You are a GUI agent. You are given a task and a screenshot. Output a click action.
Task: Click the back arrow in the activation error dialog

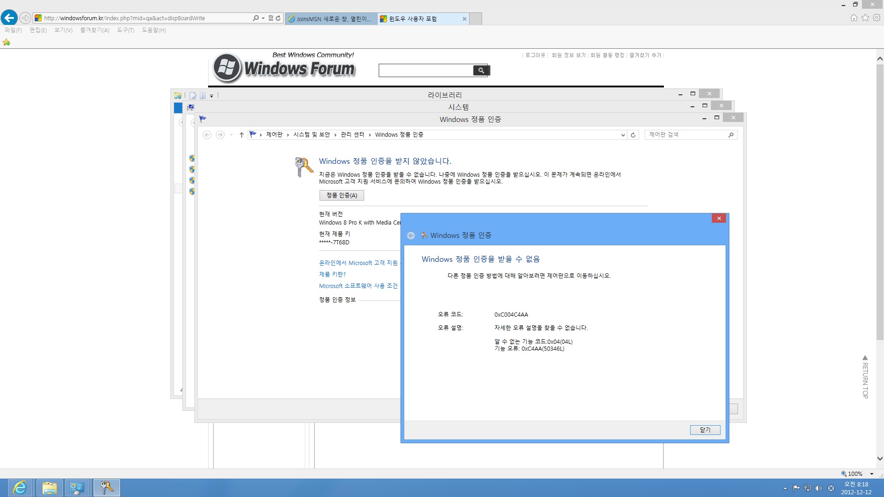411,236
